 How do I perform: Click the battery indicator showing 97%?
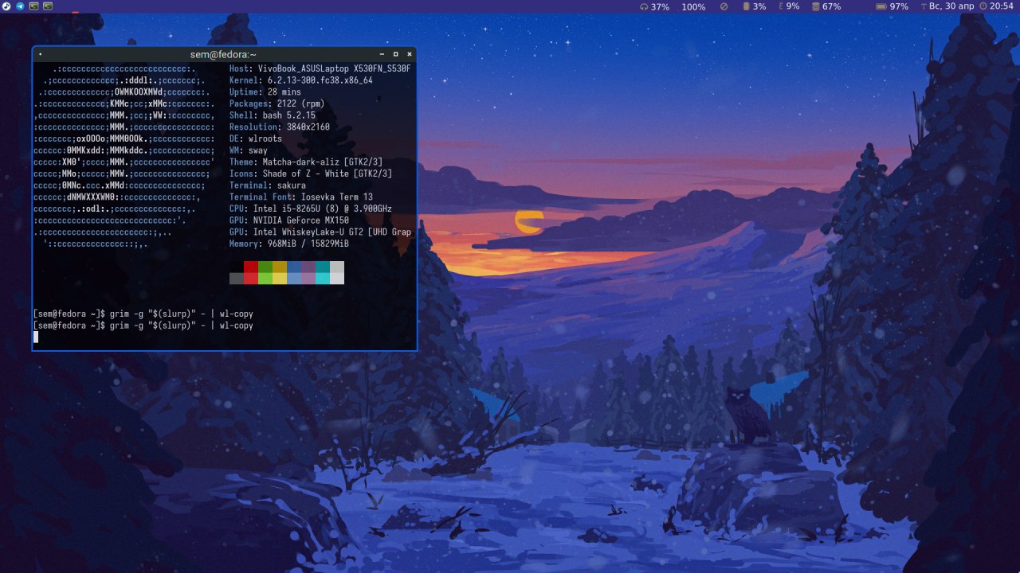click(x=892, y=6)
